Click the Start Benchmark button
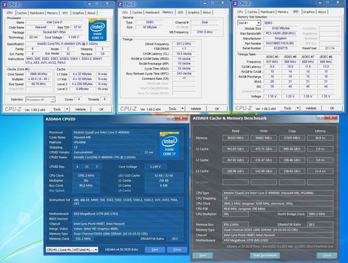Screen dimensions: 348x263 tap(265, 255)
